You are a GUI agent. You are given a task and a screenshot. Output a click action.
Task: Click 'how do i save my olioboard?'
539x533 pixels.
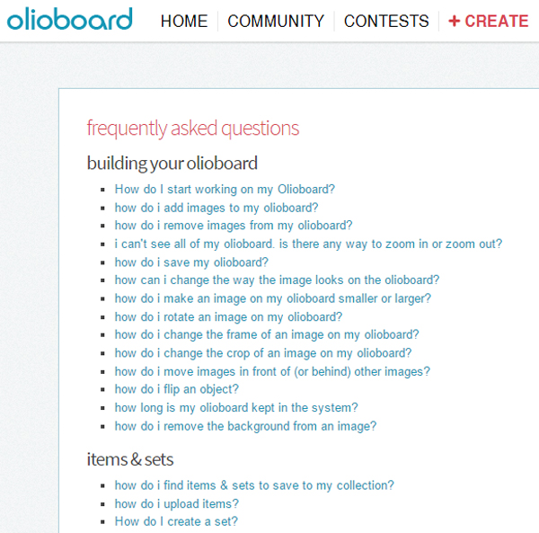point(191,262)
